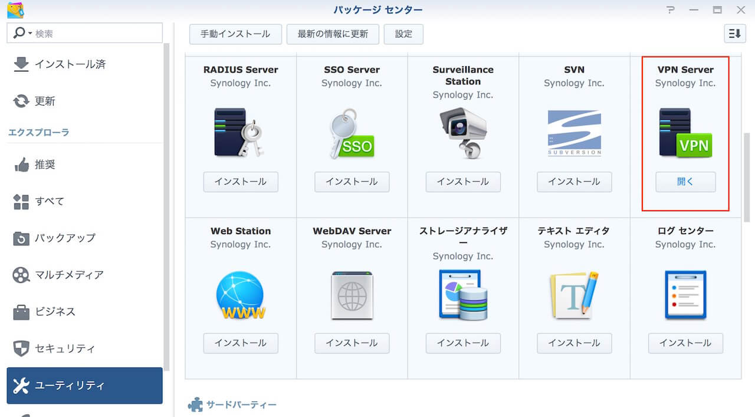Click the Package Center app icon in title bar

16,9
